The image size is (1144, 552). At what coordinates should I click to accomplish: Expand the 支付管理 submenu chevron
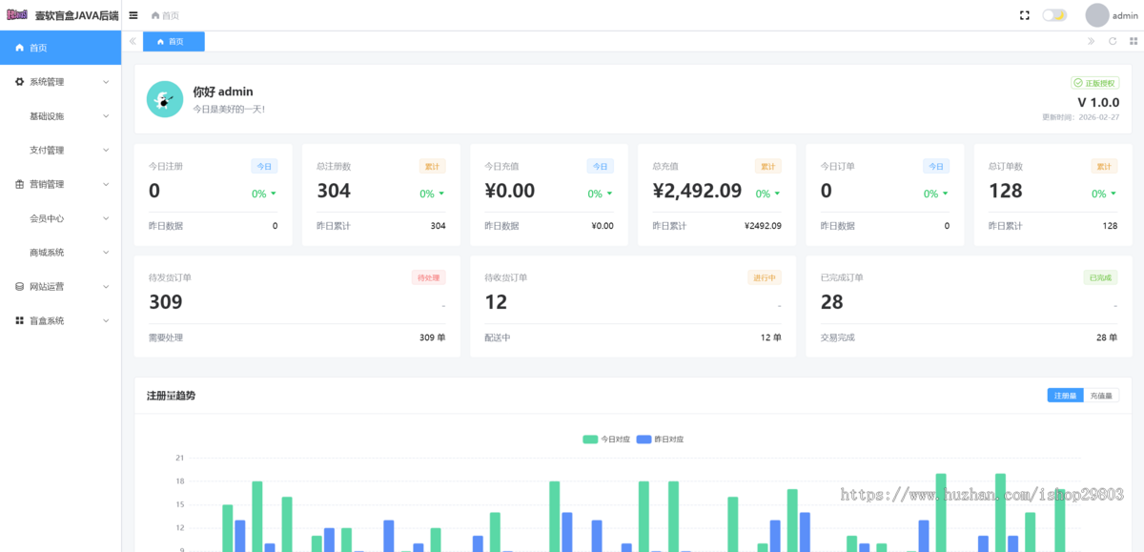click(106, 150)
